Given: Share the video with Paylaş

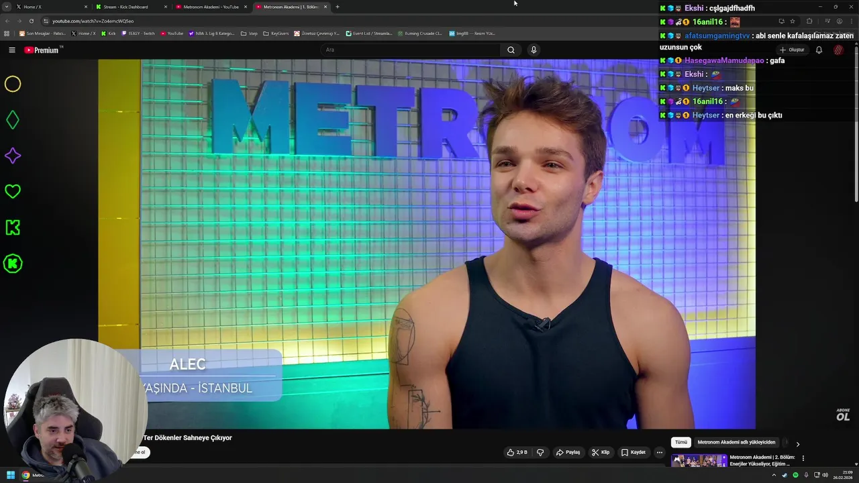Looking at the screenshot, I should point(568,452).
